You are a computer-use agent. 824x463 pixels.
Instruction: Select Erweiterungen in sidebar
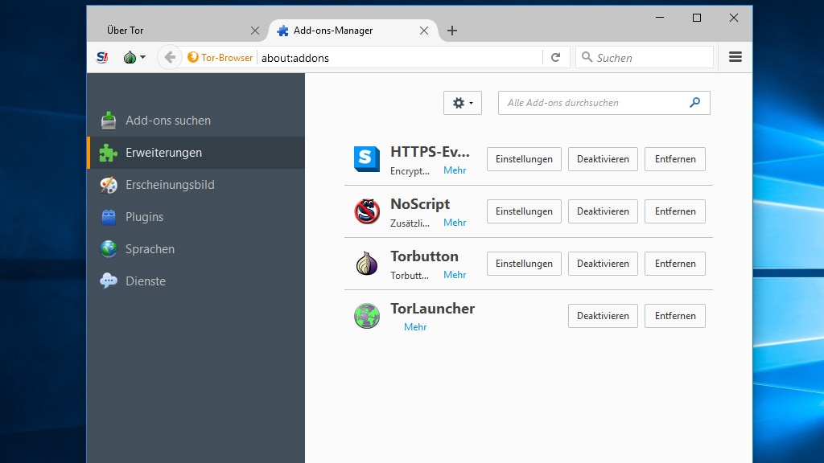196,152
